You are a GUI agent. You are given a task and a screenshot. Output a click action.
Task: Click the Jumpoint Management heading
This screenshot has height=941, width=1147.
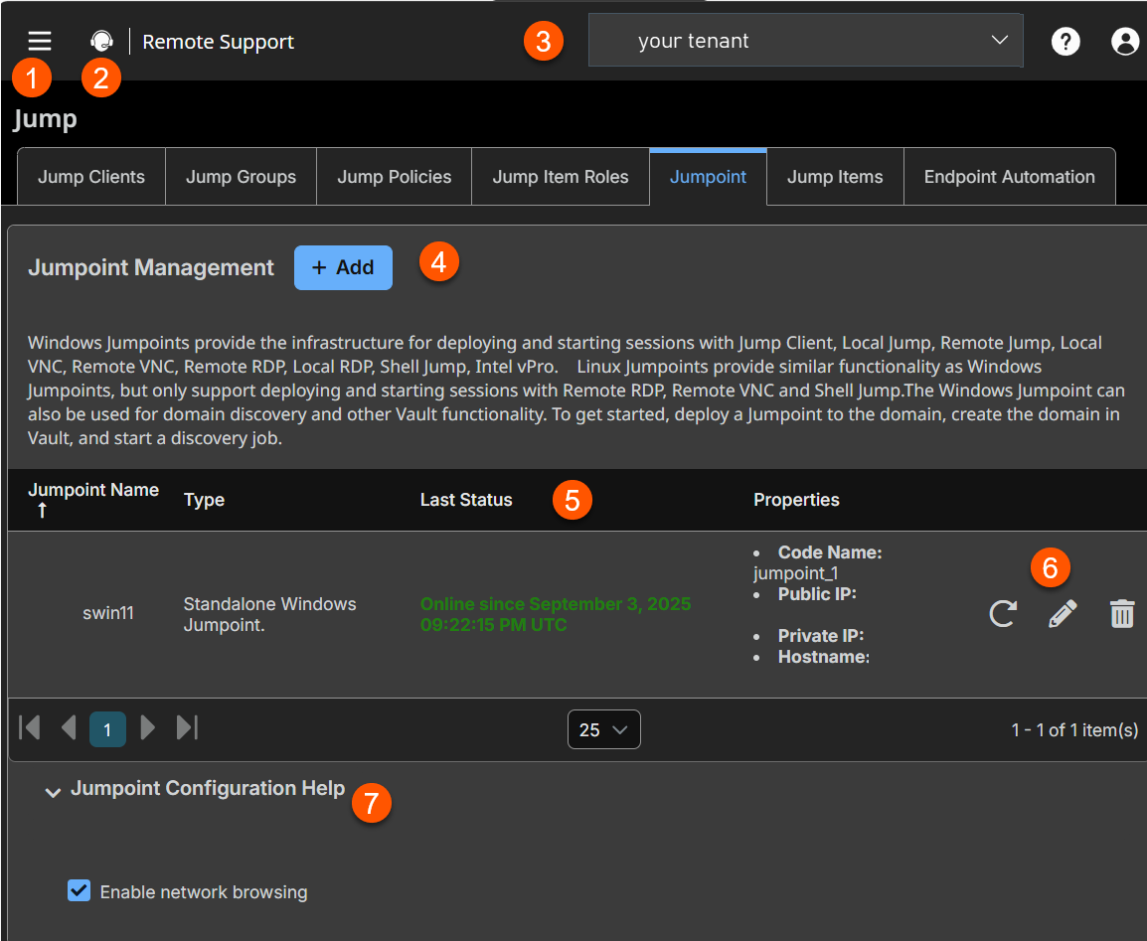pos(151,267)
